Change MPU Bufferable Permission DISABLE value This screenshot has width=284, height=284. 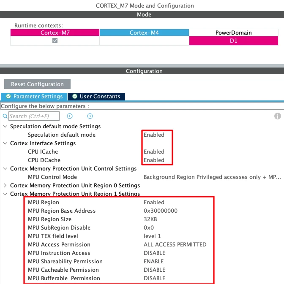[x=155, y=278]
